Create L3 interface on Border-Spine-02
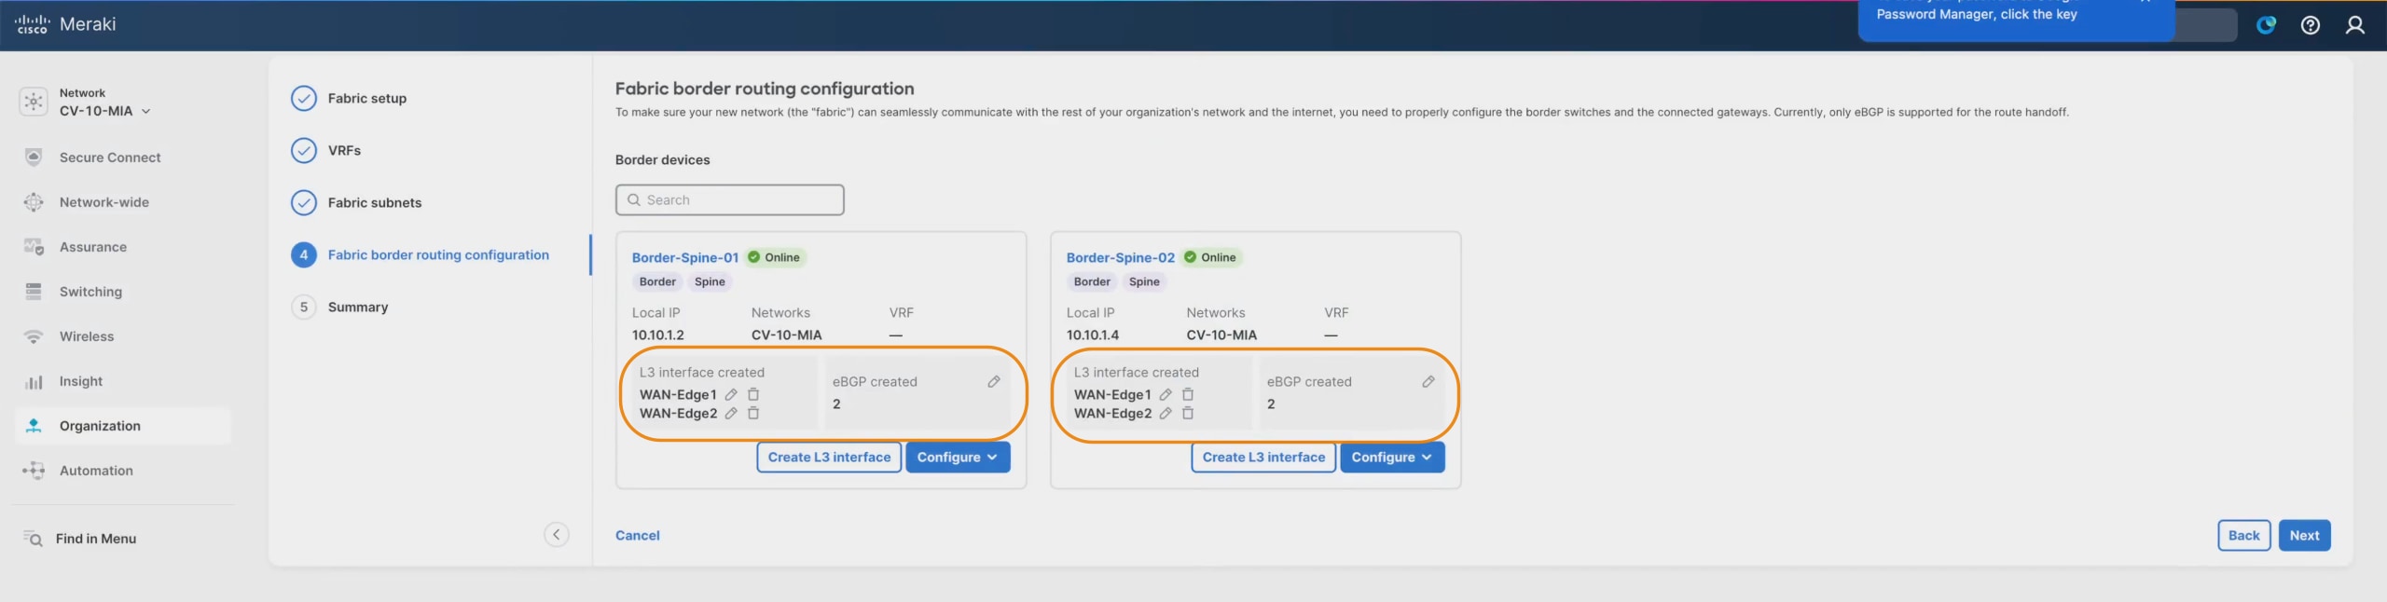Screen dimensions: 2387x602 coord(1263,458)
